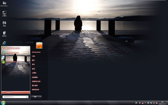Open the 回收站 recycle bin icon
The width and height of the screenshot is (168, 105).
pyautogui.click(x=4, y=34)
